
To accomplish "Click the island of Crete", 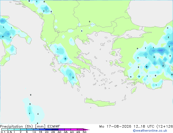I will [x=100, y=102].
